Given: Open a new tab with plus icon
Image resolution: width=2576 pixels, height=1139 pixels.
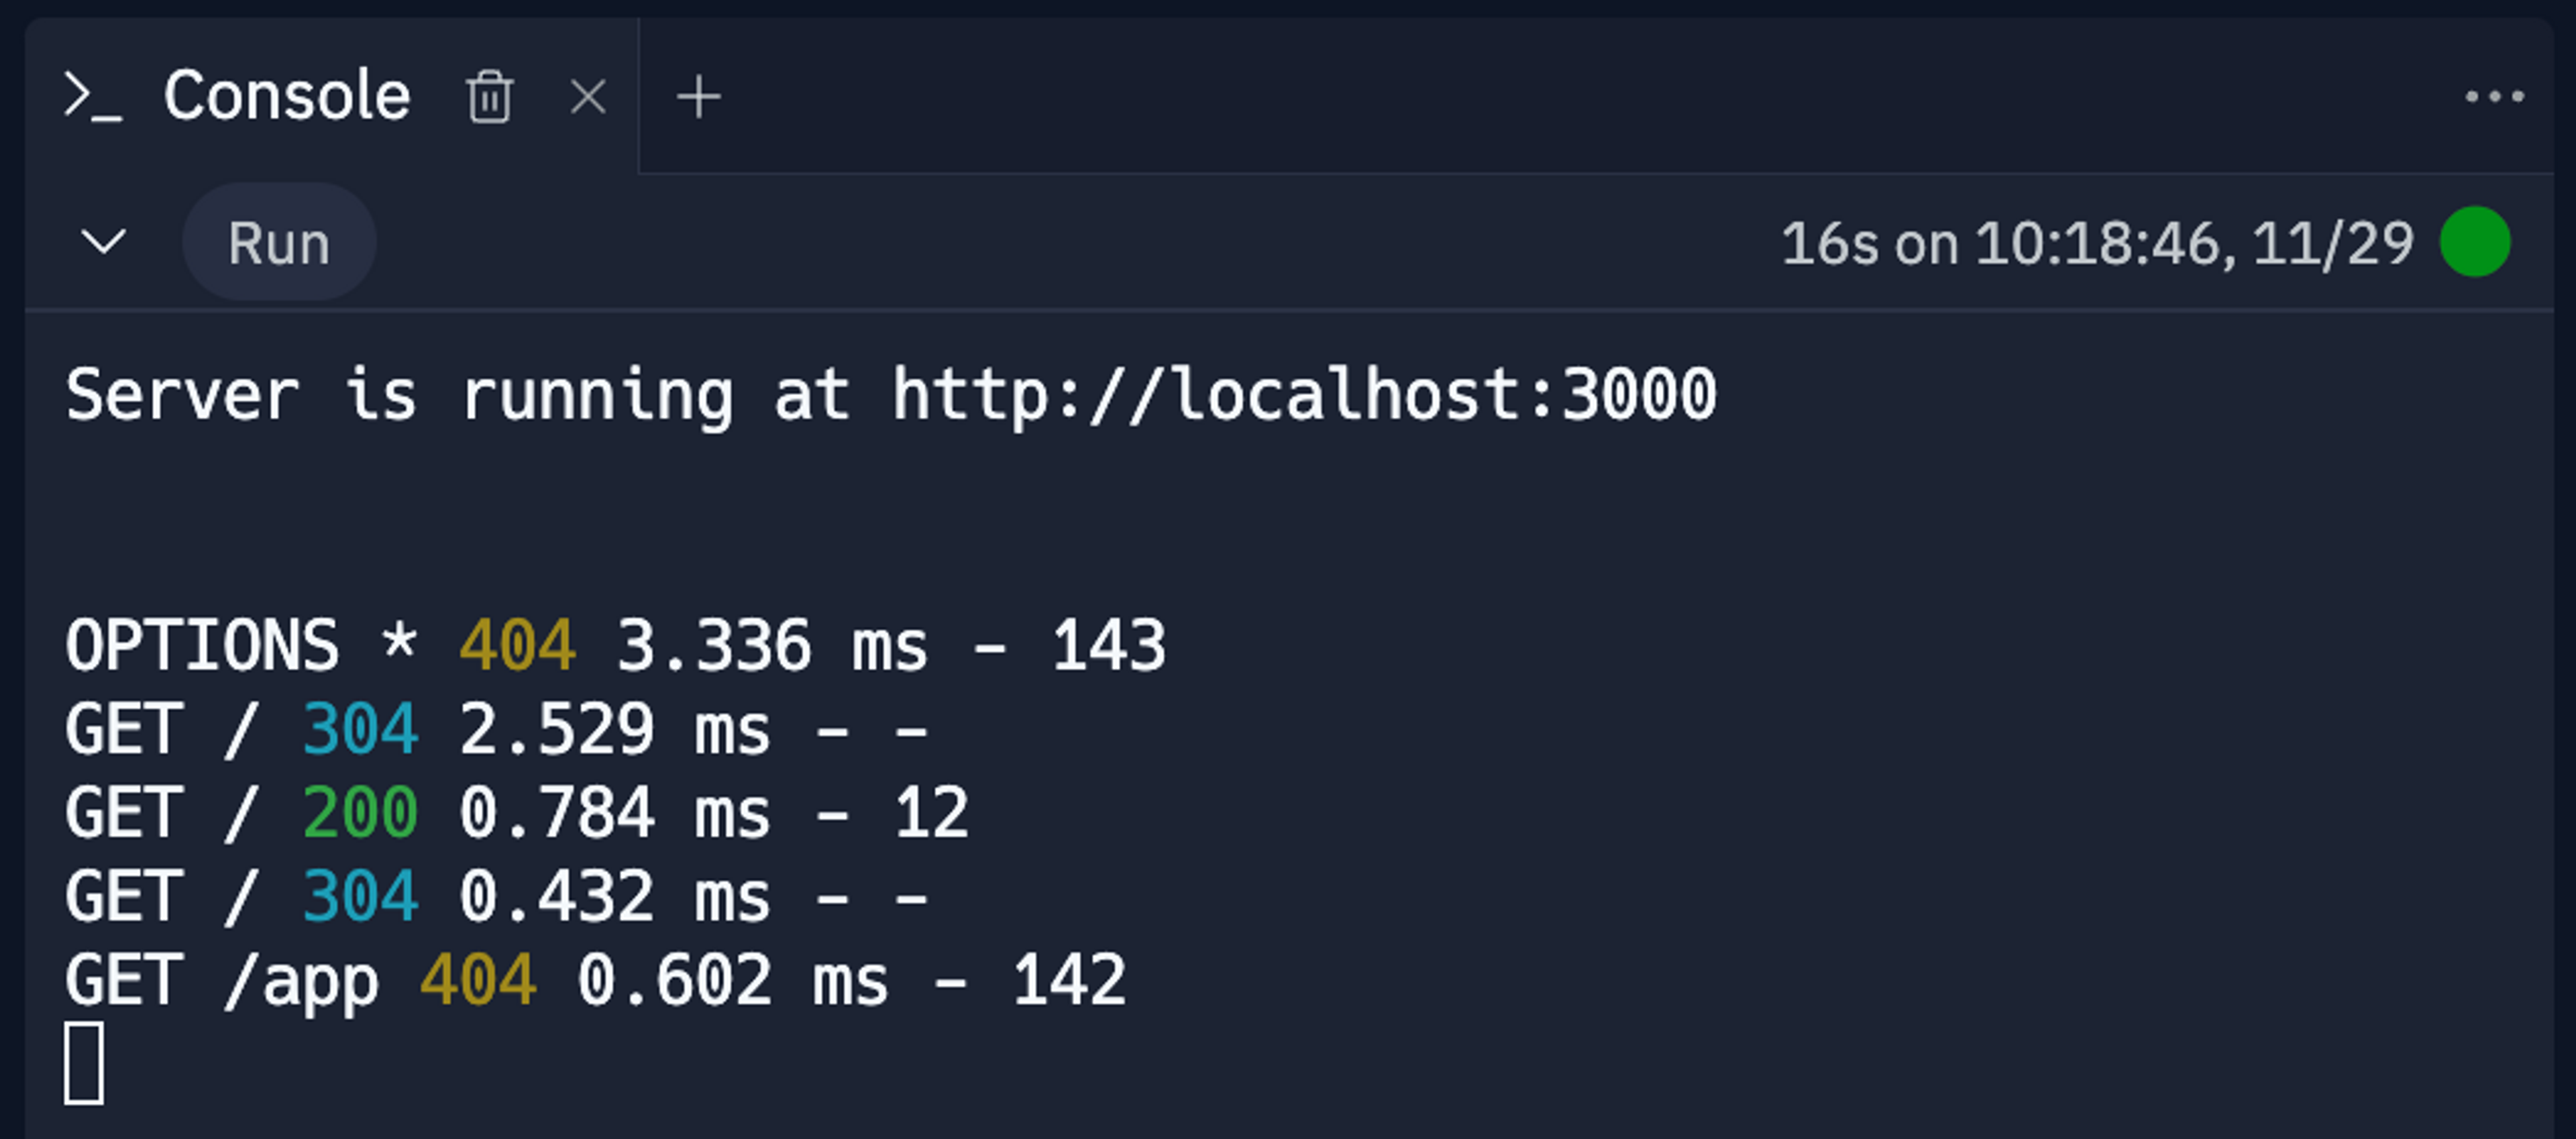Looking at the screenshot, I should coord(698,98).
